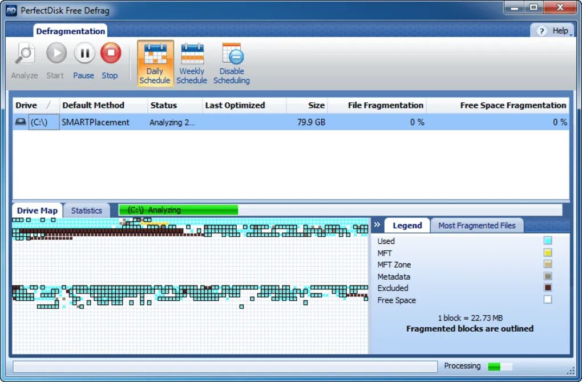Click the Processing progress indicator

(500, 367)
